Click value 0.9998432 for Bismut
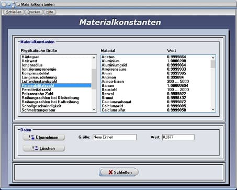This screenshot has width=237, height=190. click(x=176, y=98)
